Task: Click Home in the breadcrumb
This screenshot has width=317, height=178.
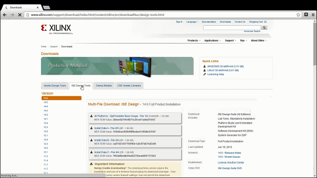Action: (x=44, y=46)
